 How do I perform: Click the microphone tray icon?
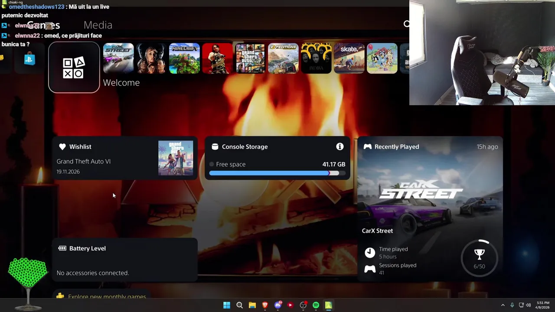tap(512, 305)
